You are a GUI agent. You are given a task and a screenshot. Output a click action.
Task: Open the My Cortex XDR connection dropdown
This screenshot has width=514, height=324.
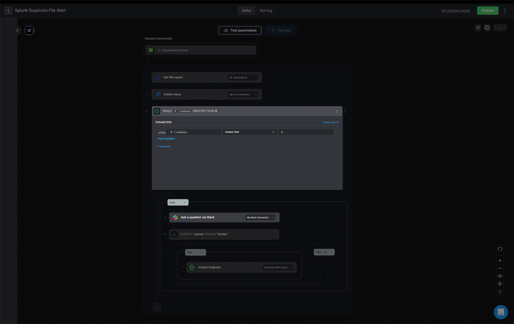click(278, 267)
